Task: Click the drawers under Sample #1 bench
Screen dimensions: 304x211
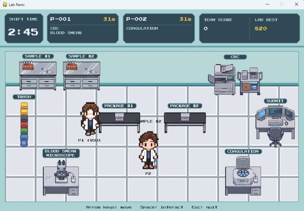Action: click(38, 83)
